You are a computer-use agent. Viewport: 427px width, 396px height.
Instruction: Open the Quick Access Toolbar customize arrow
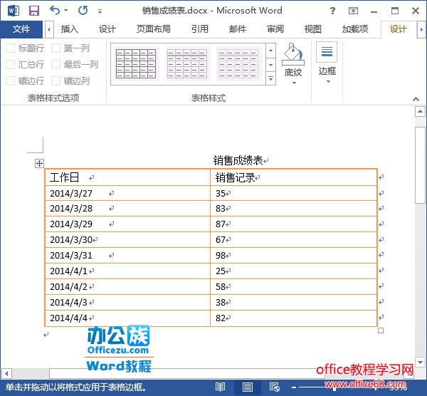pos(100,11)
